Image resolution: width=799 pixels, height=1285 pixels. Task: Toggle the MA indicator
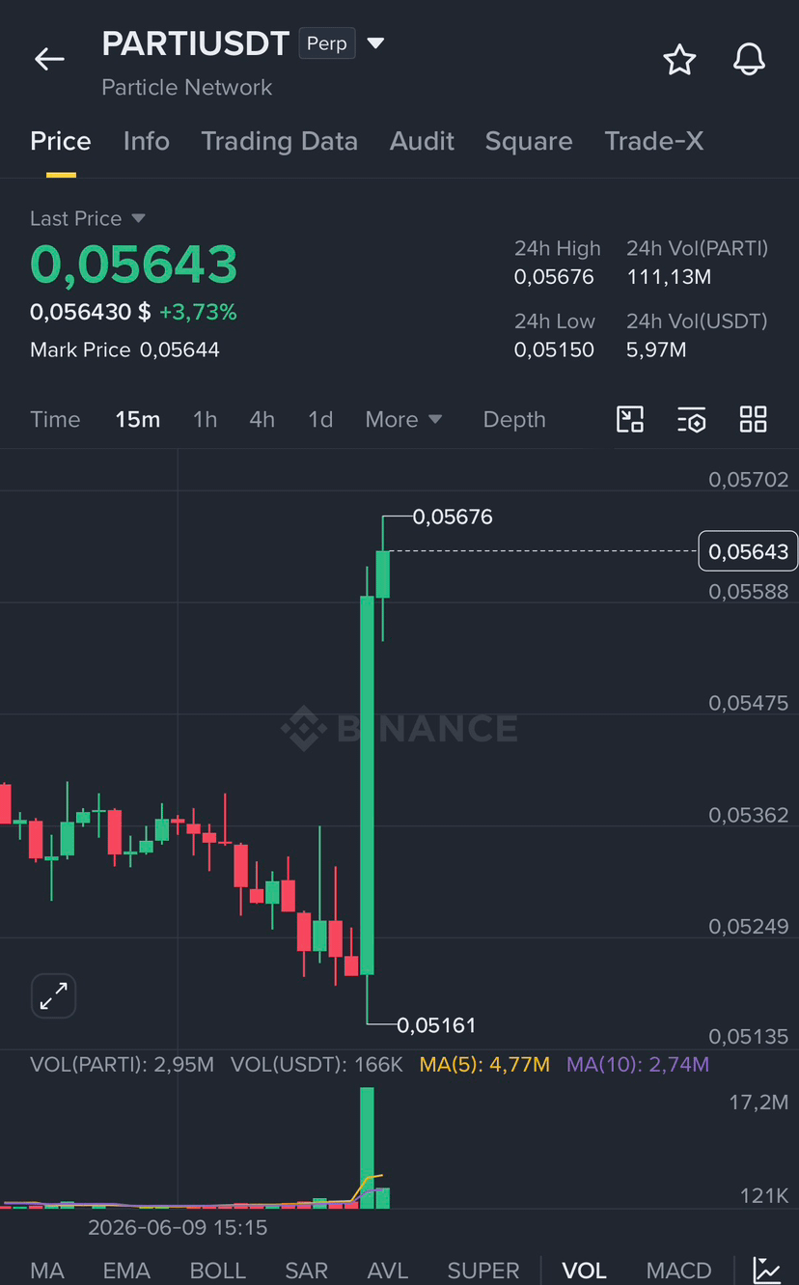(x=47, y=1271)
